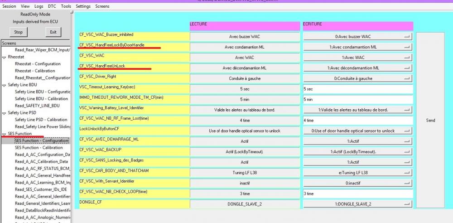The height and width of the screenshot is (223, 453).
Task: Open the 'Avec décondamantion ML' dropdown
Action: pos(358,68)
